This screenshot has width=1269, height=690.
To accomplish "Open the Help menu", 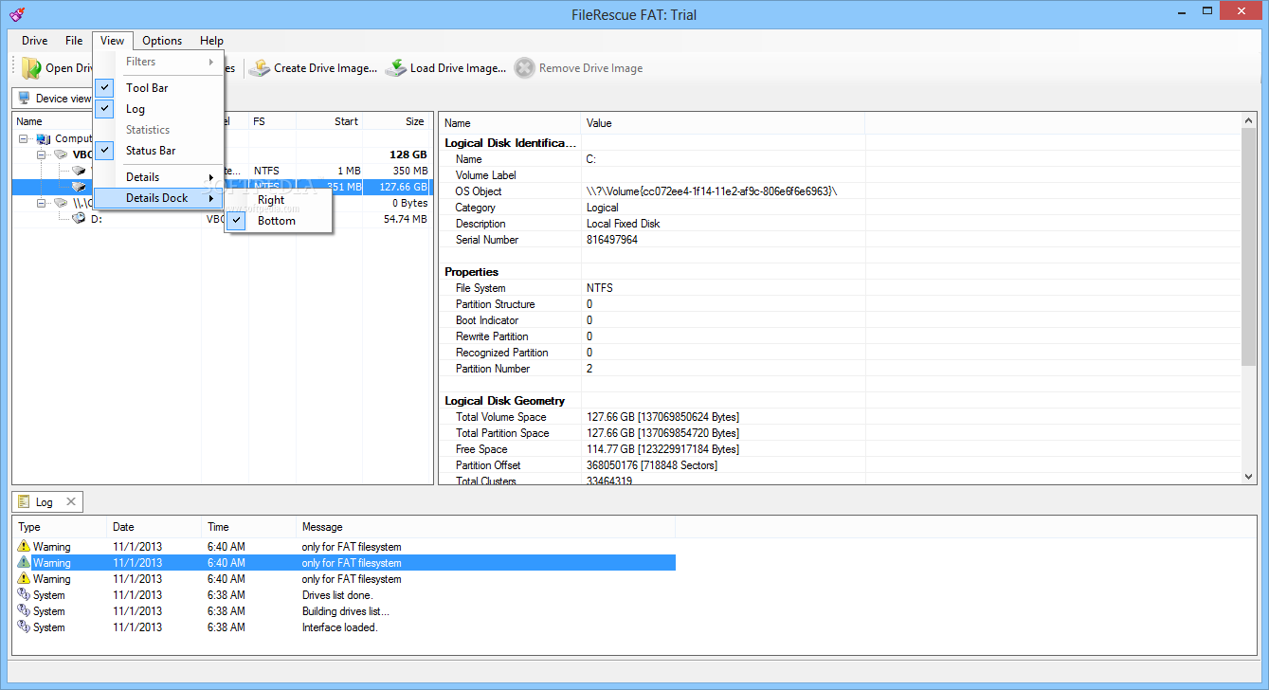I will [211, 41].
